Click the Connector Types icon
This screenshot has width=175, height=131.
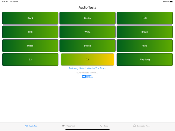(x=134, y=126)
